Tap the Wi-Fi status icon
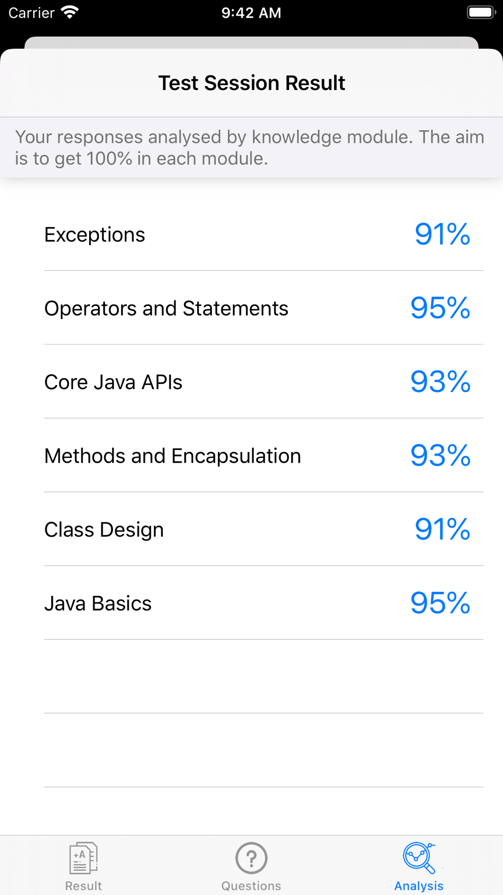Viewport: 503px width, 895px height. (70, 12)
